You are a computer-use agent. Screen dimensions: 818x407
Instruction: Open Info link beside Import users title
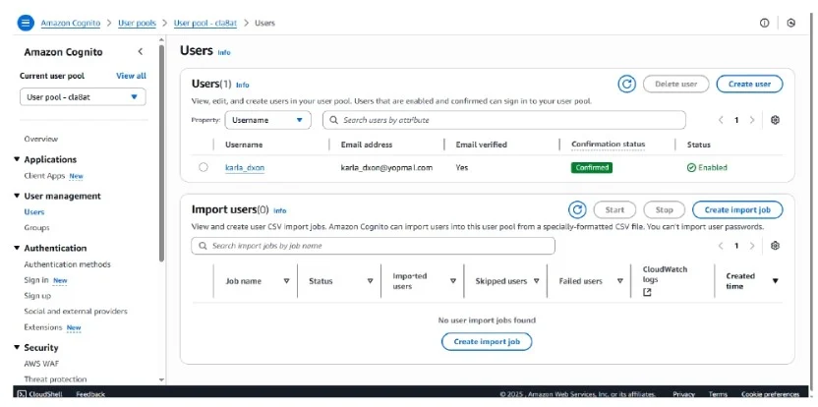click(279, 210)
